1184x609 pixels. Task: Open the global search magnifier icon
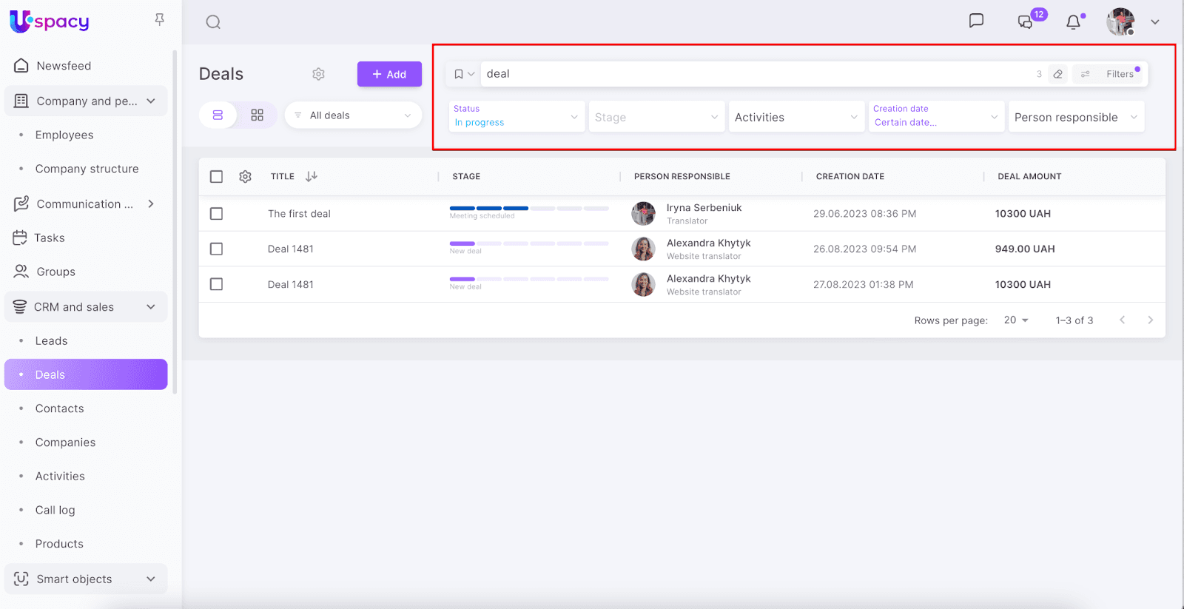pos(213,22)
